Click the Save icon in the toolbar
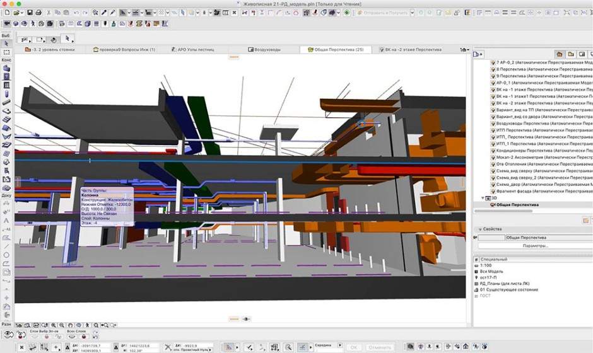 pos(30,13)
